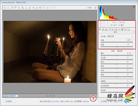Toggle highlight clipping warning on histogram
Image resolution: width=138 pixels, height=106 pixels.
134,7
